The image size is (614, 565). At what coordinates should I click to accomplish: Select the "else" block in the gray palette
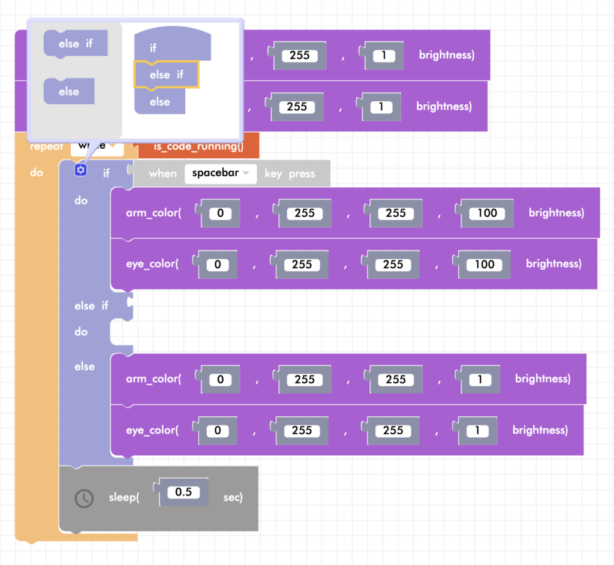69,92
